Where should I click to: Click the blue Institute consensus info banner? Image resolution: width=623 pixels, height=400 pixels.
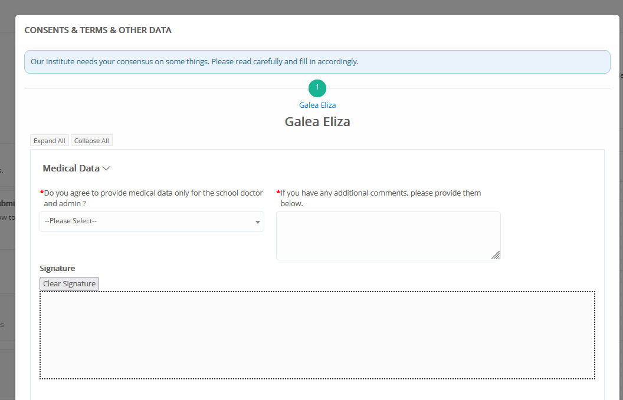(317, 62)
